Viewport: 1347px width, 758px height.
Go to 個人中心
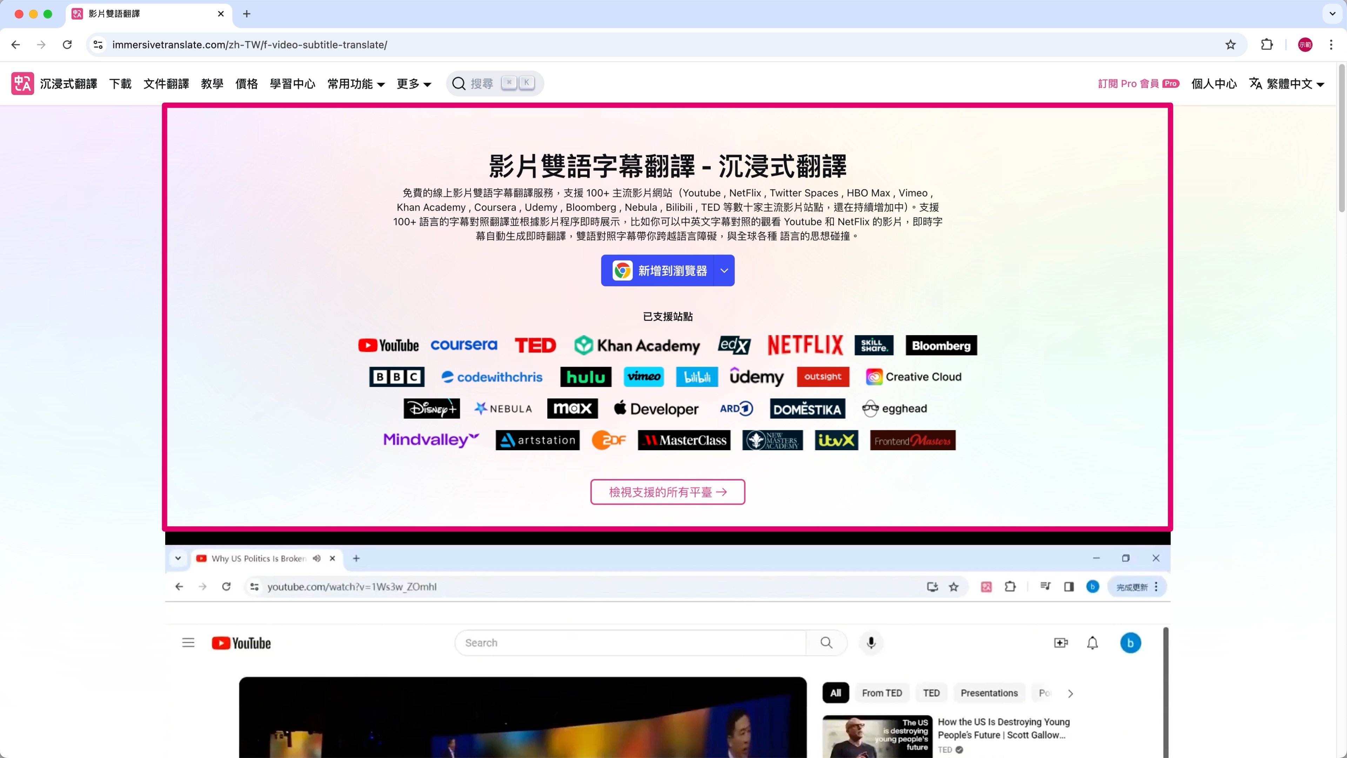pos(1214,84)
